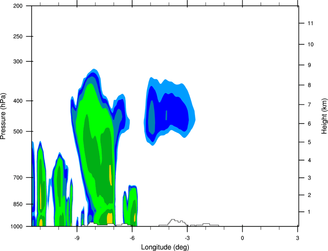Click the 11 km height label
This screenshot has width=328, height=251.
point(311,23)
